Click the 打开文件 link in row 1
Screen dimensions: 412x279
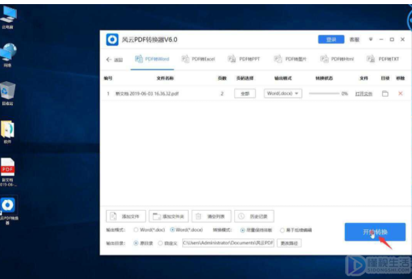(x=363, y=93)
